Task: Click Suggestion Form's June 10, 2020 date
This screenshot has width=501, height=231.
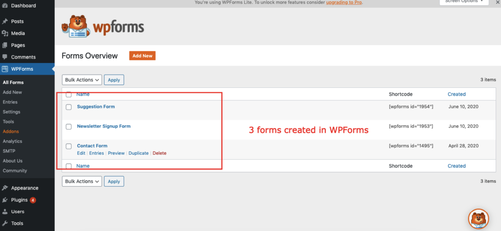Action: pos(463,106)
